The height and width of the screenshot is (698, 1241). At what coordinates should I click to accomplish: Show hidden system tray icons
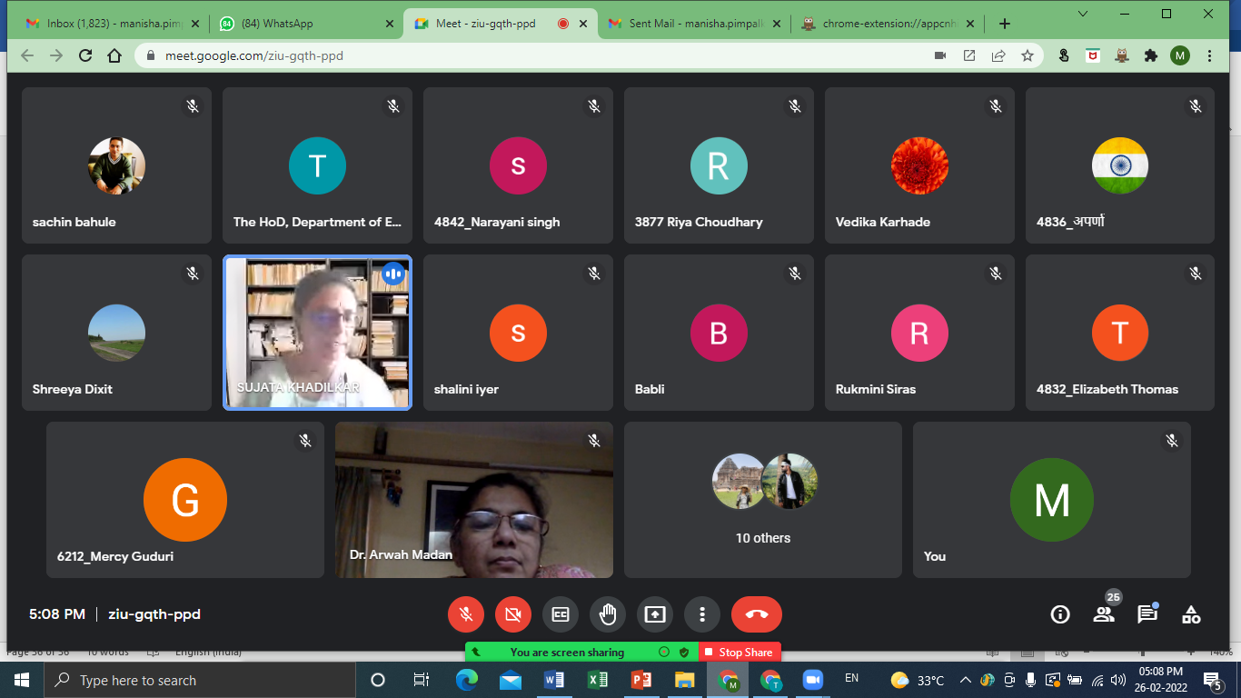(965, 680)
